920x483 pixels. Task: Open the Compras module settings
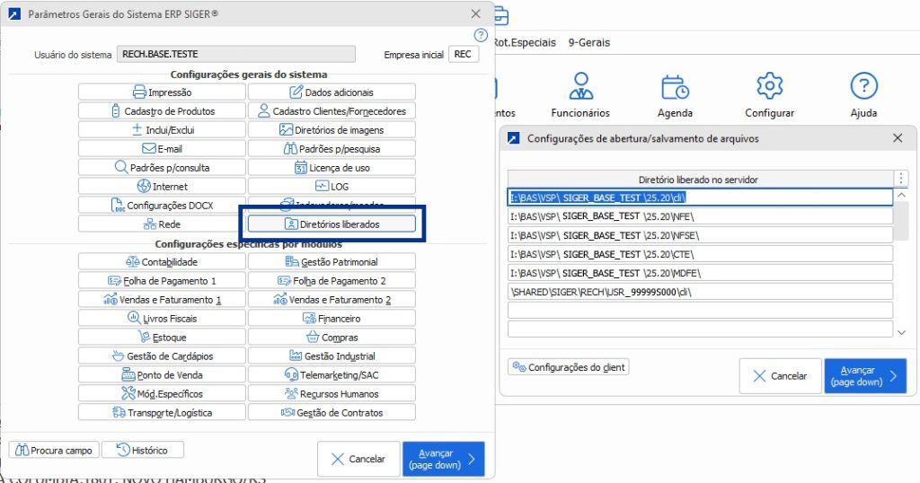click(x=332, y=337)
